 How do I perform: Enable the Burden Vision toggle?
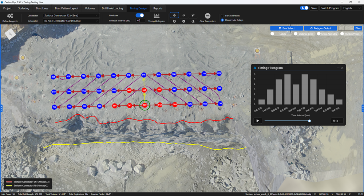(x=343, y=34)
